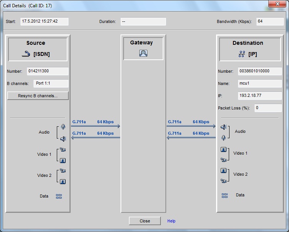This screenshot has height=232, width=289.
Task: Click the Start time field
Action: pos(45,21)
